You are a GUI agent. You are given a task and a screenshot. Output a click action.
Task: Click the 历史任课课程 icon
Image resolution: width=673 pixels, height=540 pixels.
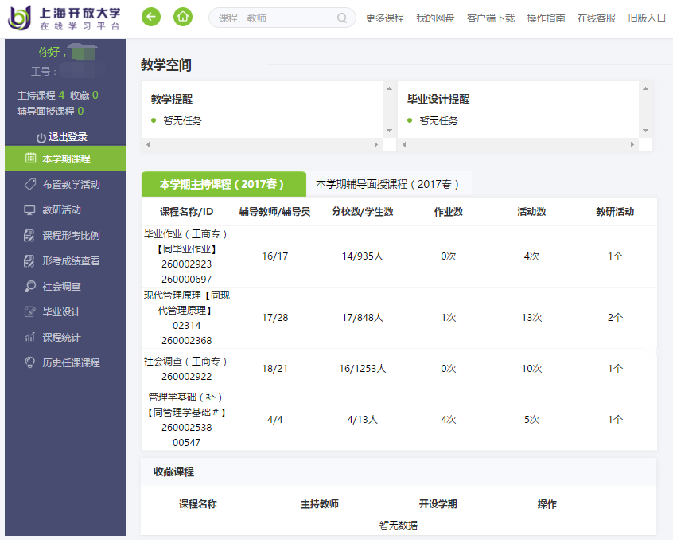(x=29, y=362)
